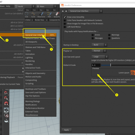
Task: Close the Editor pane tab
Action: [32, 20]
